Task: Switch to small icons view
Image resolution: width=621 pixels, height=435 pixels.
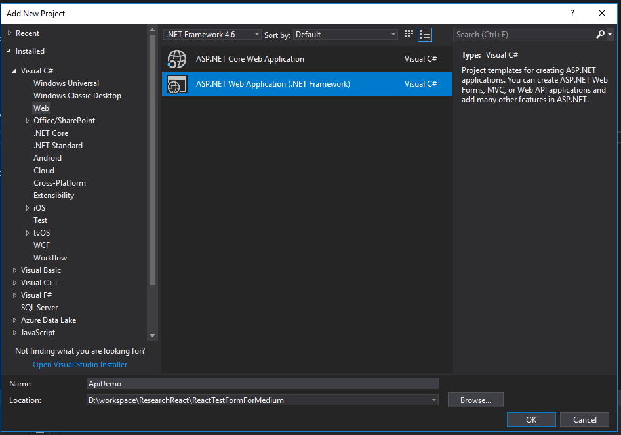Action: coord(409,35)
